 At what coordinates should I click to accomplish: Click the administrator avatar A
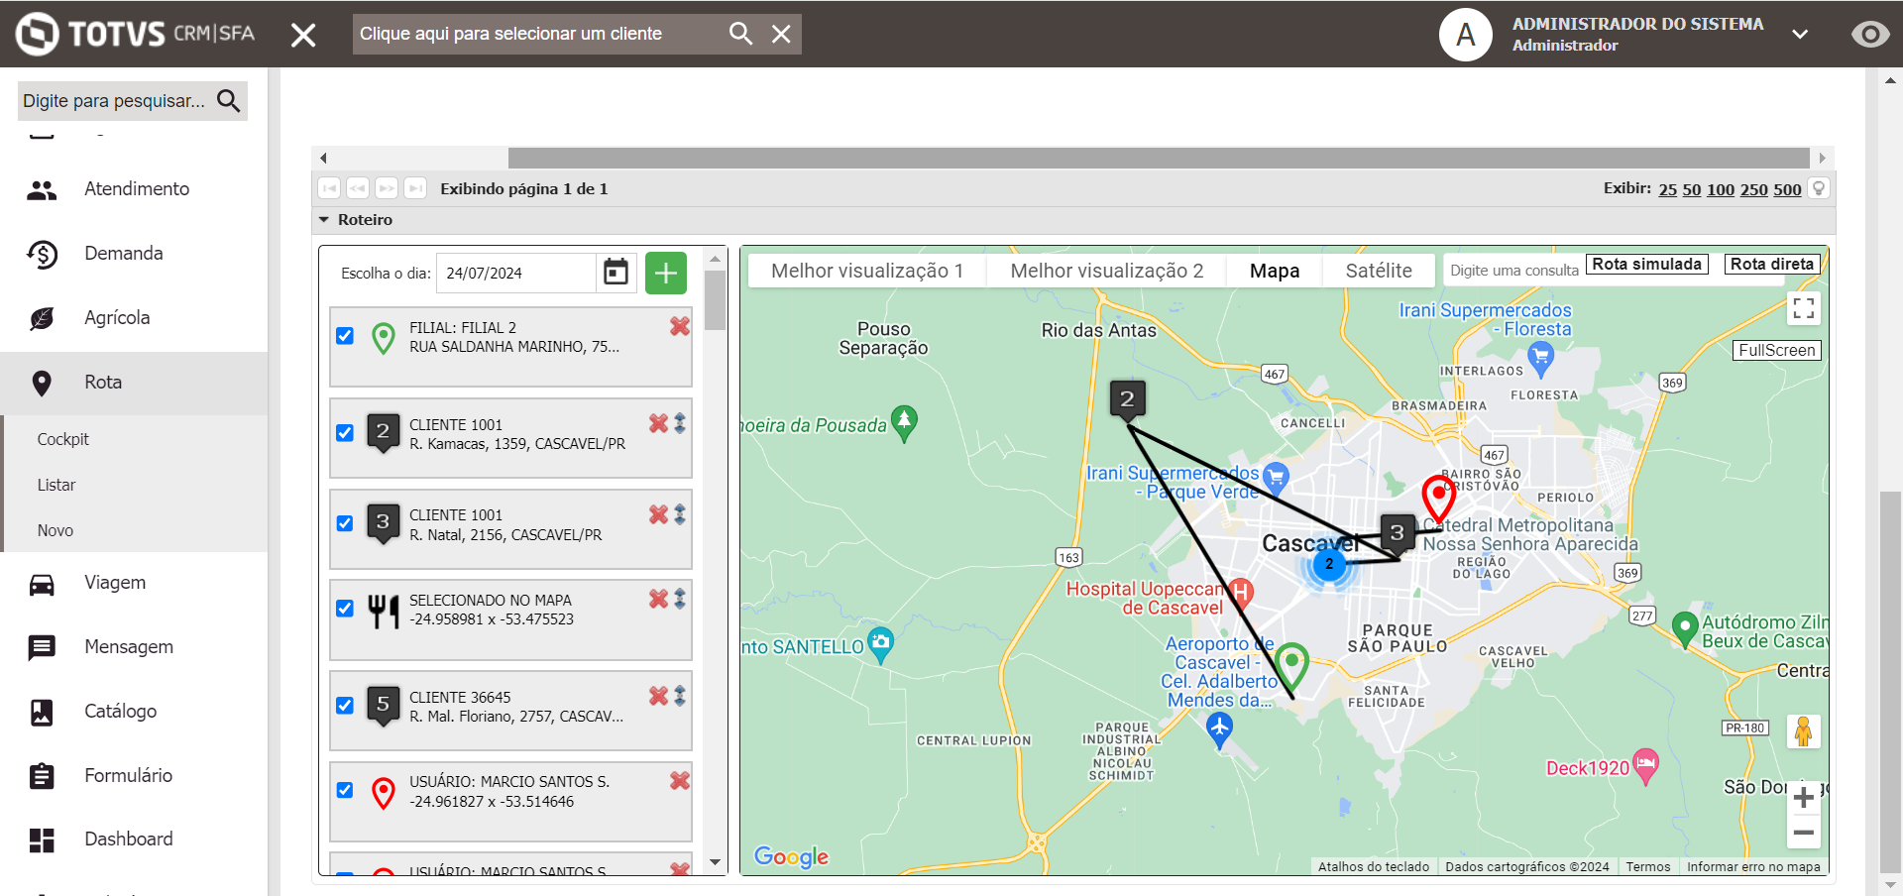[1465, 35]
